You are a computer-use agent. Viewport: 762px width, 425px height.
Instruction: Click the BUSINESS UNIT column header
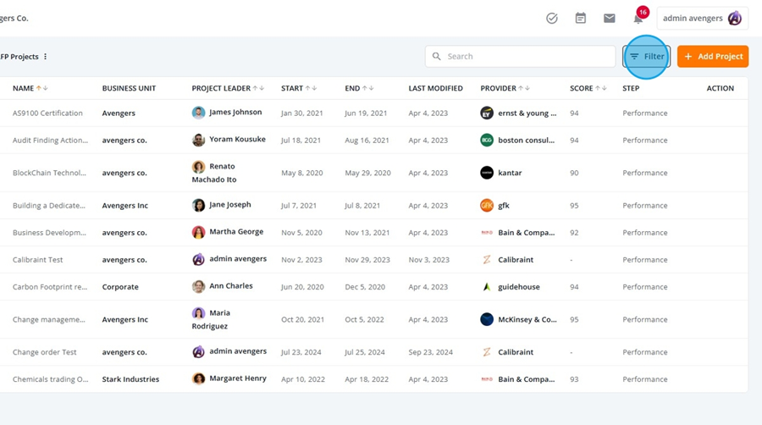(129, 88)
